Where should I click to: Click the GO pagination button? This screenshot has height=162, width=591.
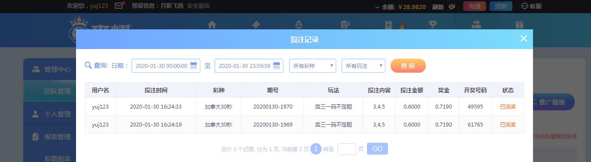(x=377, y=149)
